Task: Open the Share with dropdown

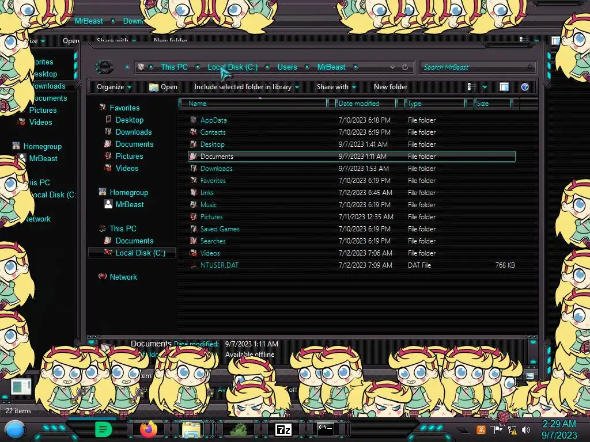Action: coord(336,87)
